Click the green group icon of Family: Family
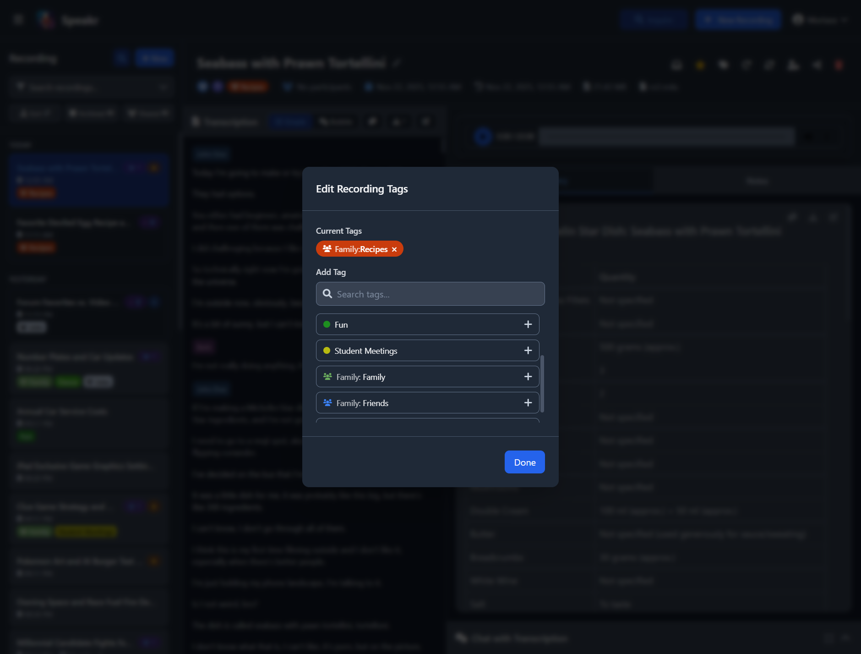 coord(327,377)
